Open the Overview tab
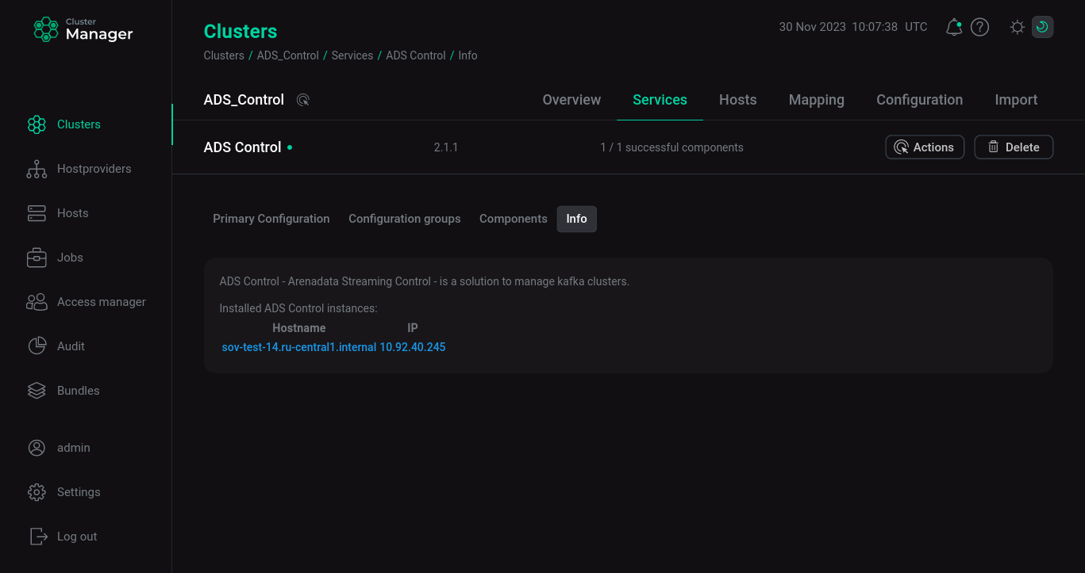 pyautogui.click(x=571, y=100)
